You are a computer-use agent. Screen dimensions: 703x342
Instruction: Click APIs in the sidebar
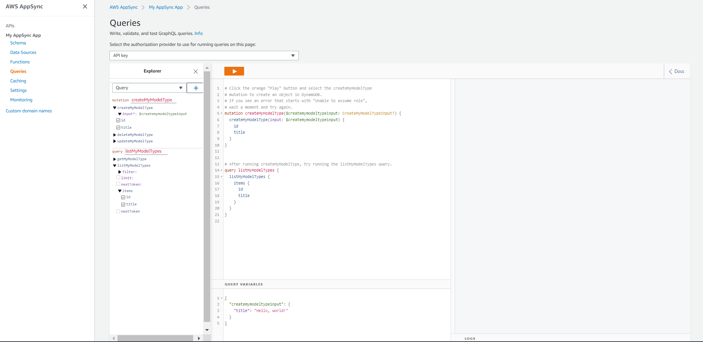(x=10, y=26)
